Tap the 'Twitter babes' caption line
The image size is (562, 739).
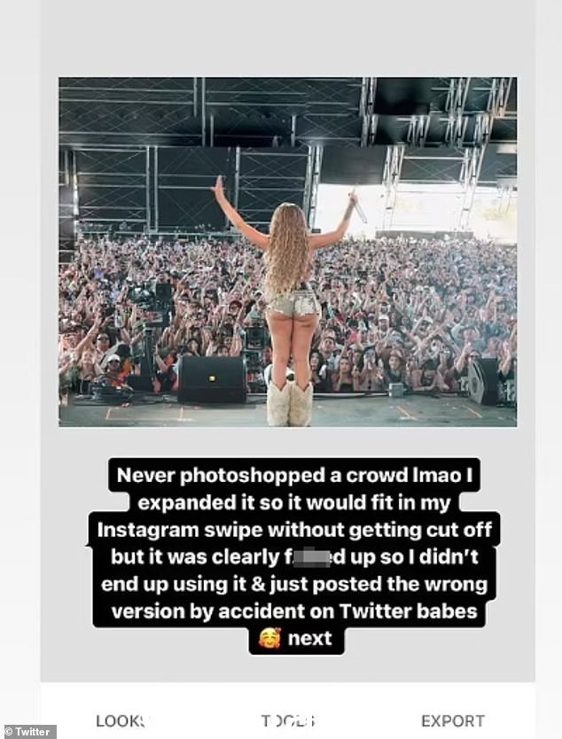click(x=294, y=611)
